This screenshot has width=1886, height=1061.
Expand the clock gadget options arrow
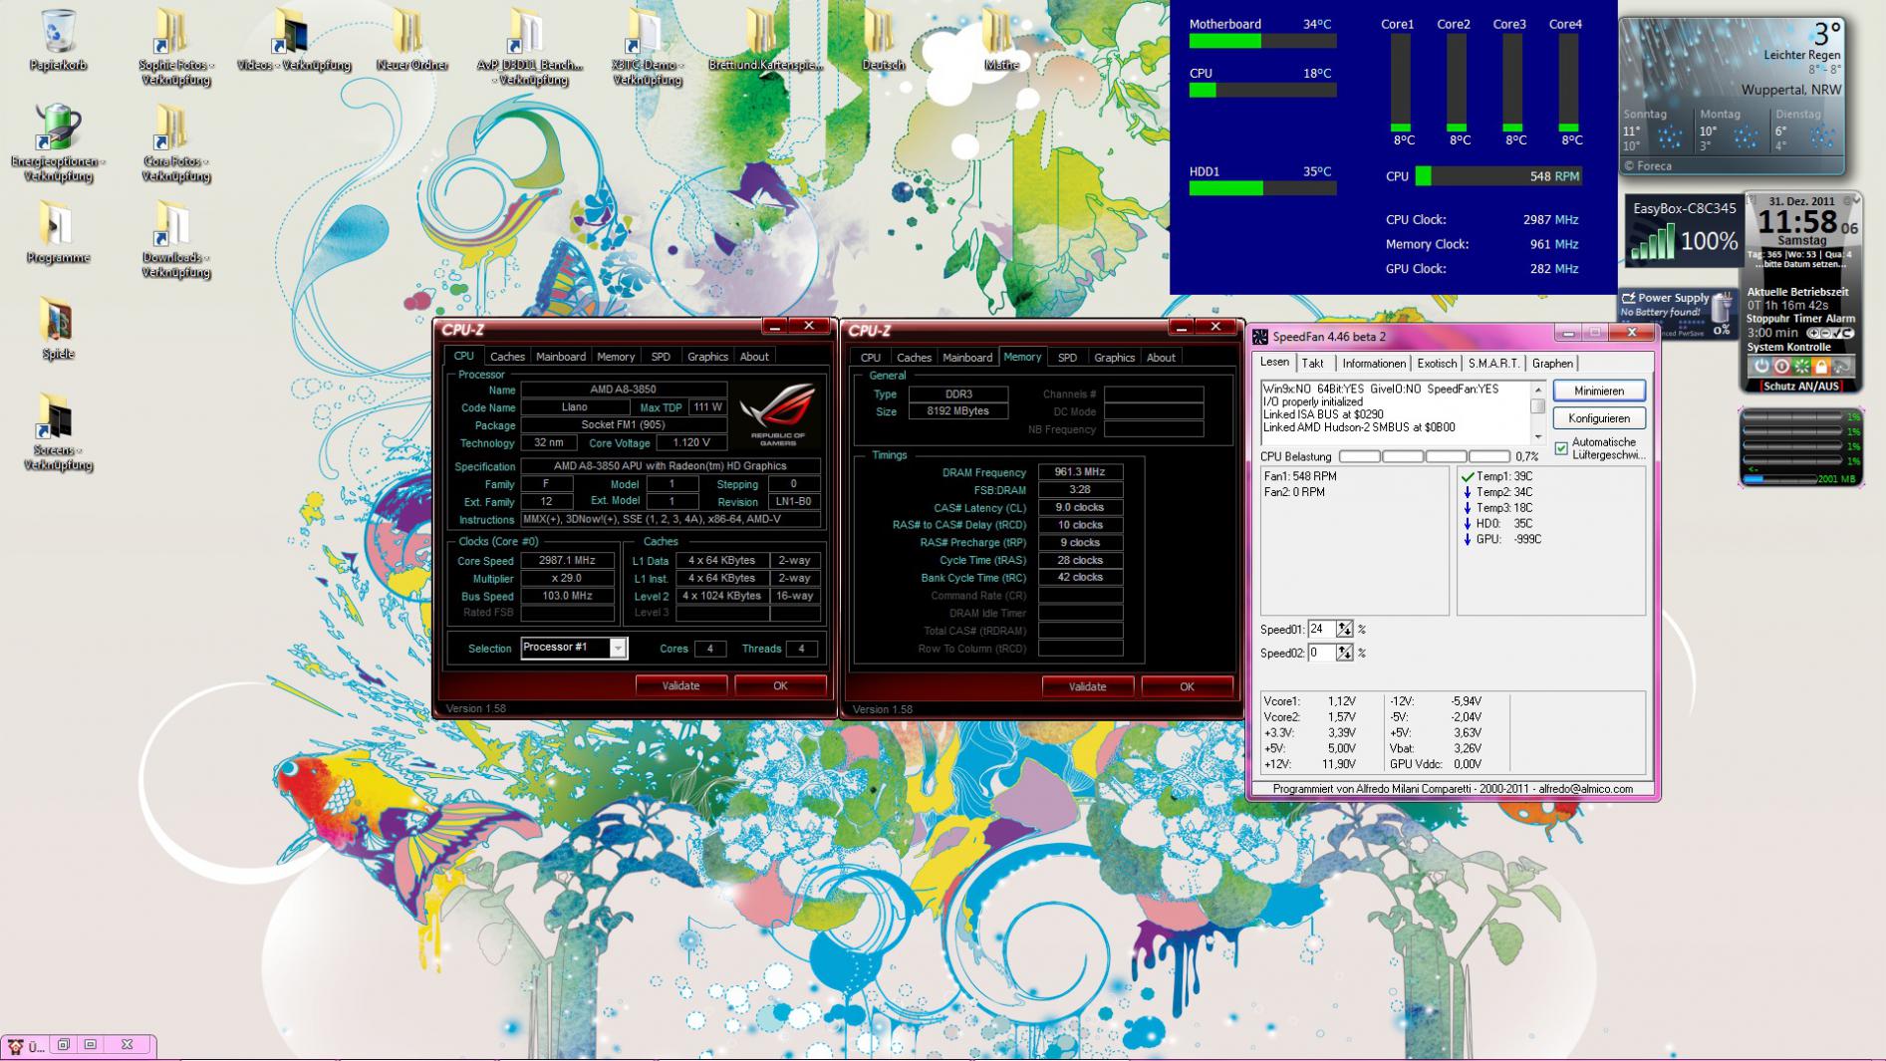[1854, 200]
